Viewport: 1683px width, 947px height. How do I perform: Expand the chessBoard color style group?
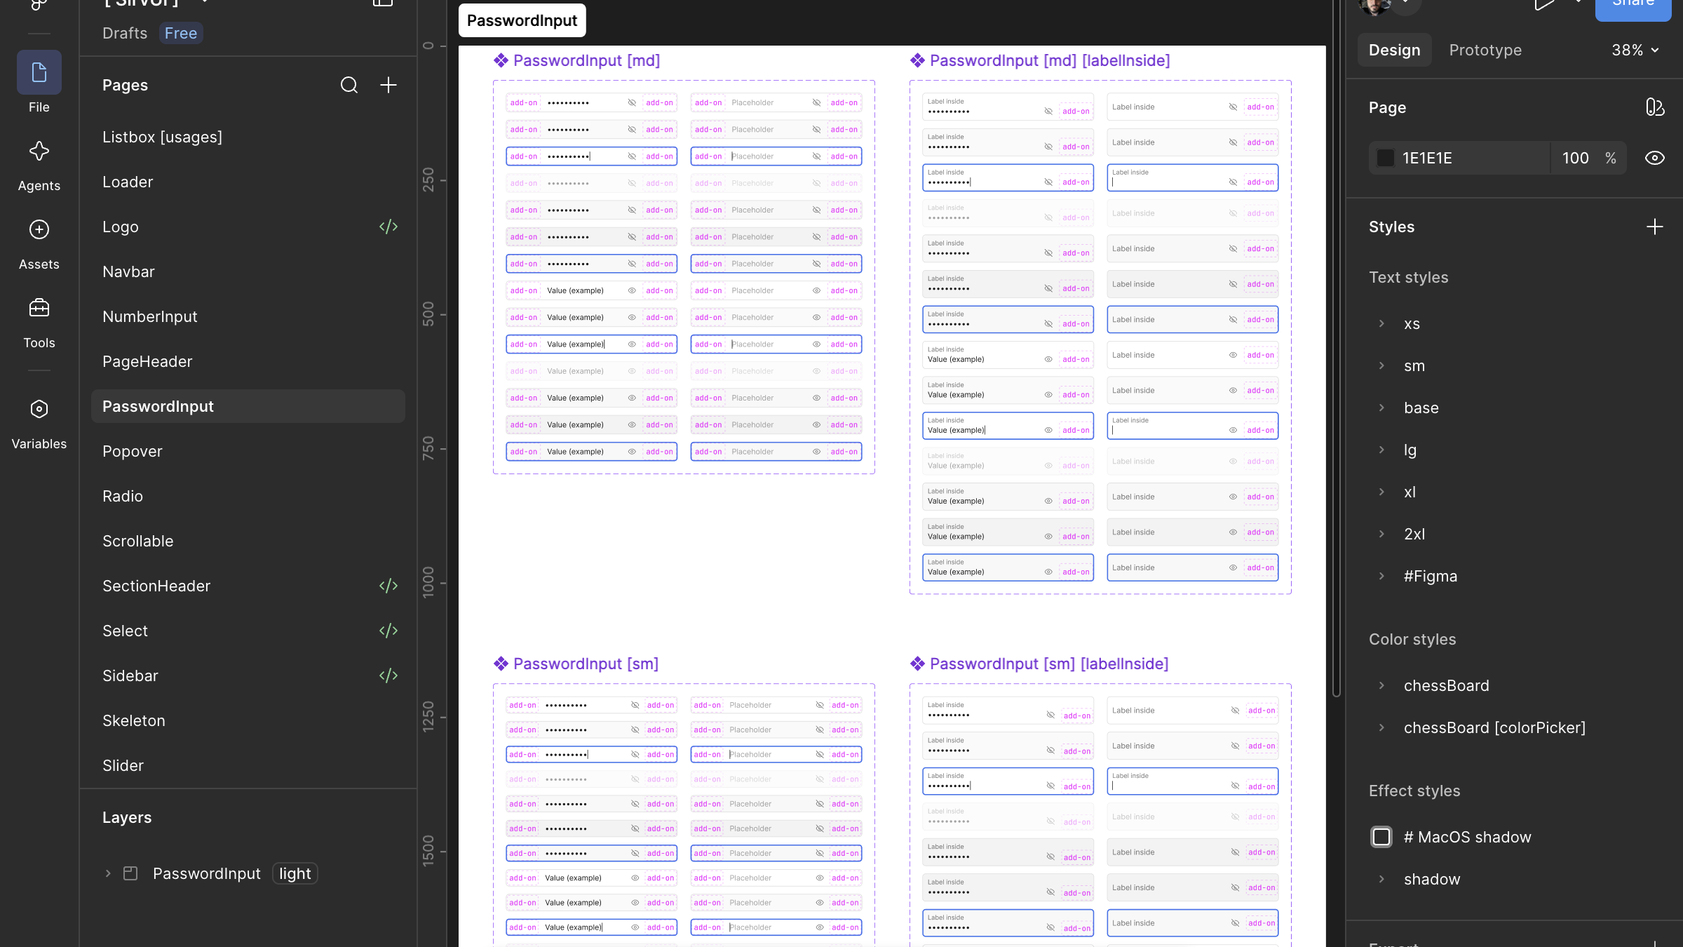[x=1381, y=685]
